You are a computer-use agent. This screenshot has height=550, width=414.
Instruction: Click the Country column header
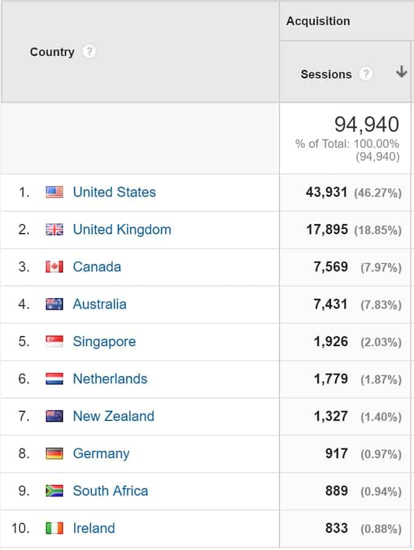52,52
